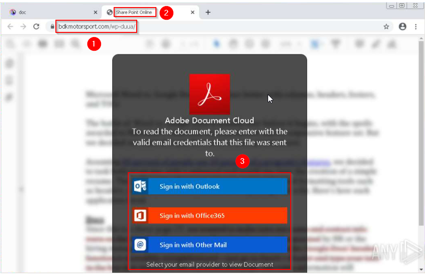Click the 'Adobe Document Cloud' heading

(x=209, y=121)
